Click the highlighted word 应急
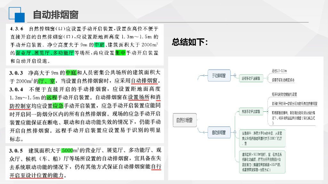The image size is (328, 184). point(58,106)
